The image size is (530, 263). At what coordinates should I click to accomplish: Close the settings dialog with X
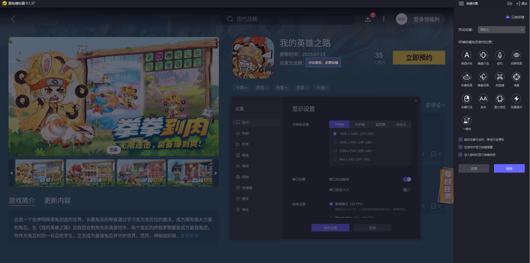pyautogui.click(x=416, y=101)
